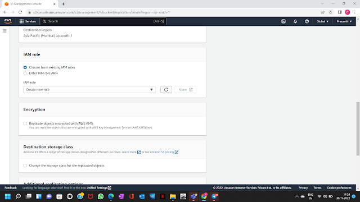Click the page vertical scrollbar thumb
360x202 pixels.
[358, 128]
